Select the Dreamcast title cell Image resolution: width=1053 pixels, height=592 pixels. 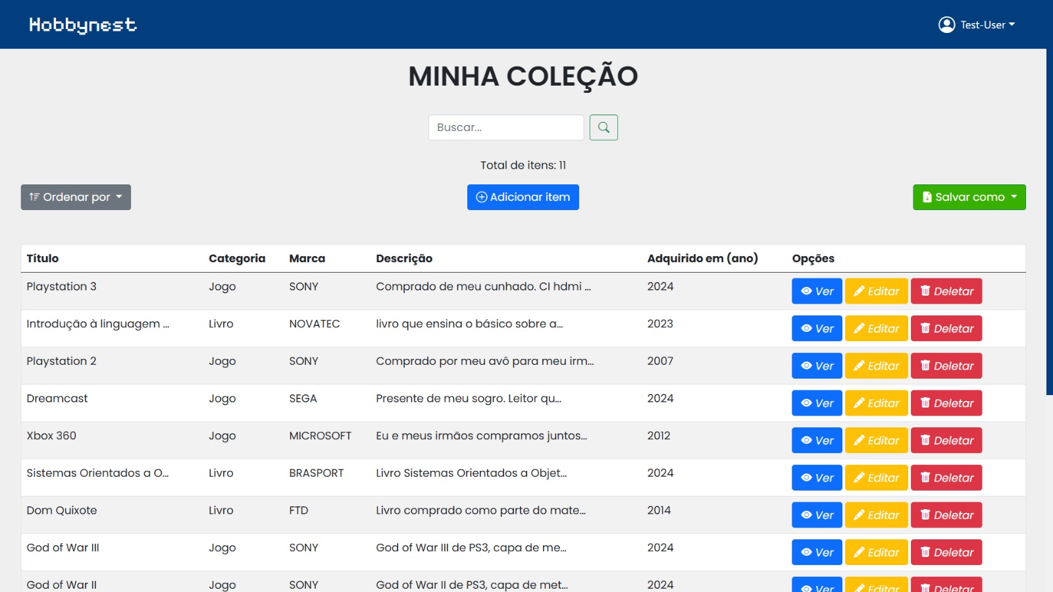point(57,398)
